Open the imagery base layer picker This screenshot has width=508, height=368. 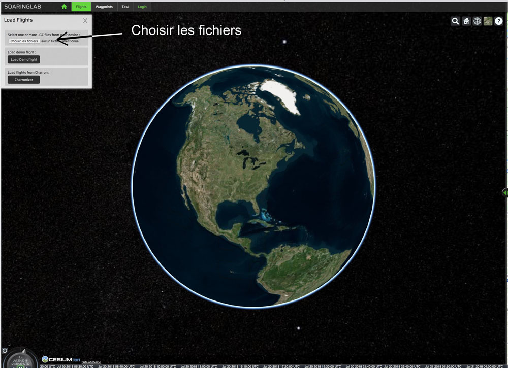tap(488, 21)
